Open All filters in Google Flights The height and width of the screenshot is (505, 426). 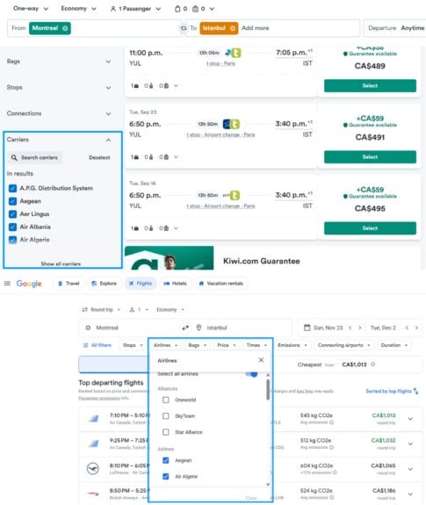[x=97, y=345]
